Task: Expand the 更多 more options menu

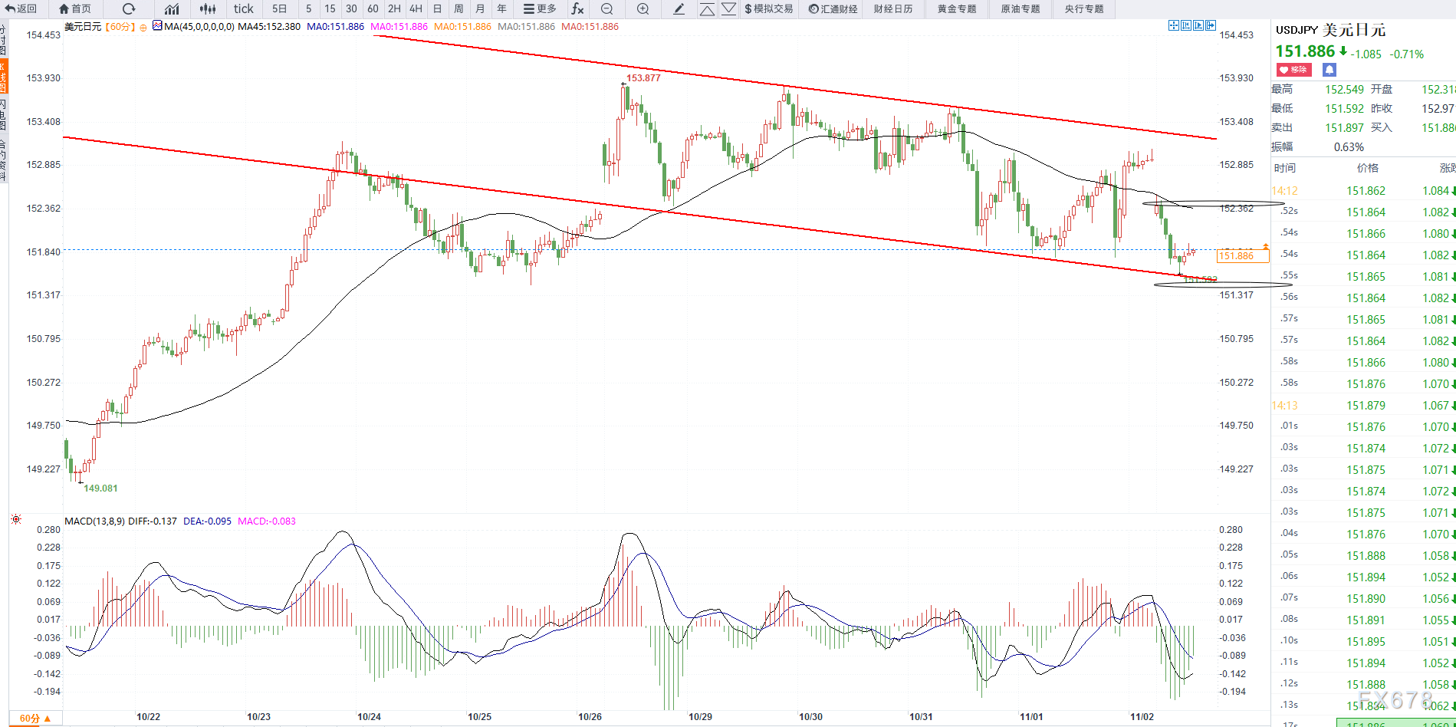Action: click(x=540, y=9)
